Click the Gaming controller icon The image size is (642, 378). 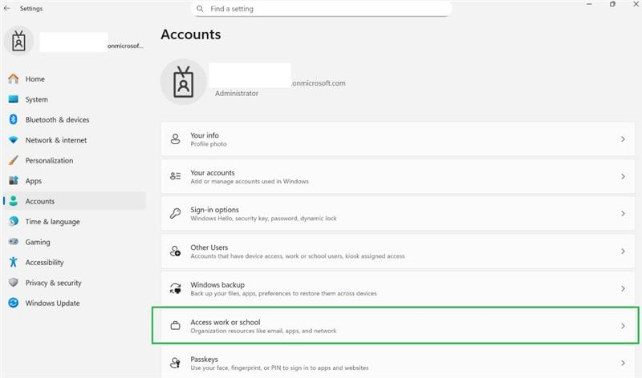(x=14, y=242)
